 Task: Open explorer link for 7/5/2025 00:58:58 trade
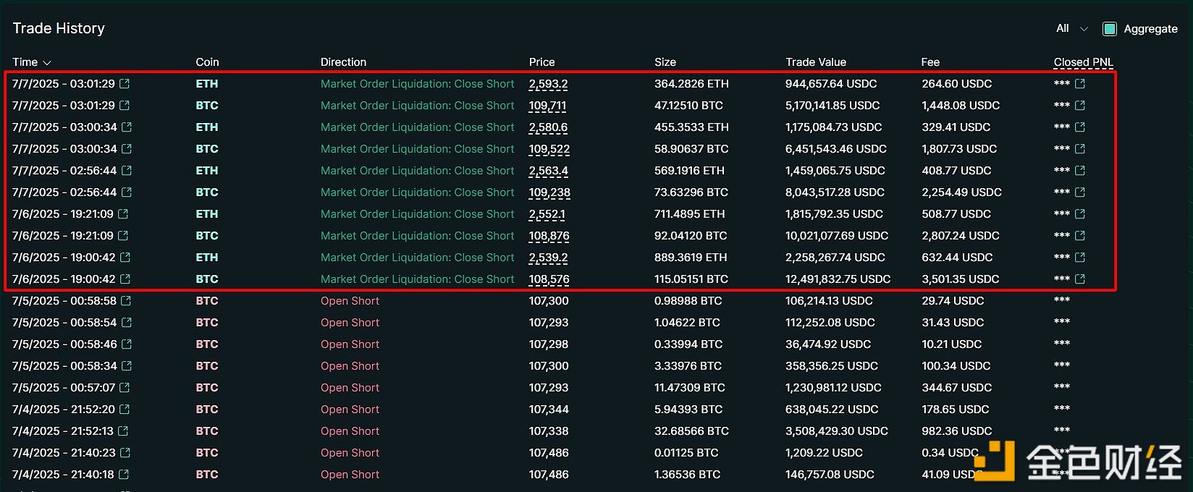[x=126, y=301]
